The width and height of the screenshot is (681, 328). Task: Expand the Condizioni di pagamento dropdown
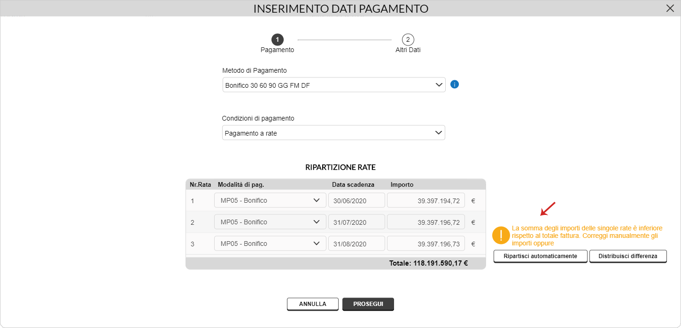333,133
